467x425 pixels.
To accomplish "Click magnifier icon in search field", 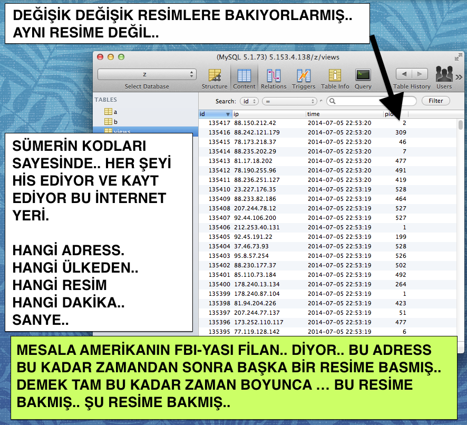I will click(x=333, y=101).
